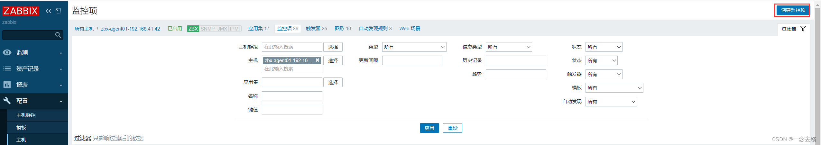Switch to the 图形 16 tab

[x=343, y=29]
